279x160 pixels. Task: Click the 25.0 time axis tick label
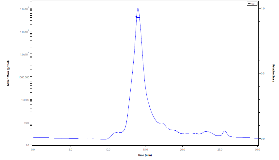(x=220, y=150)
